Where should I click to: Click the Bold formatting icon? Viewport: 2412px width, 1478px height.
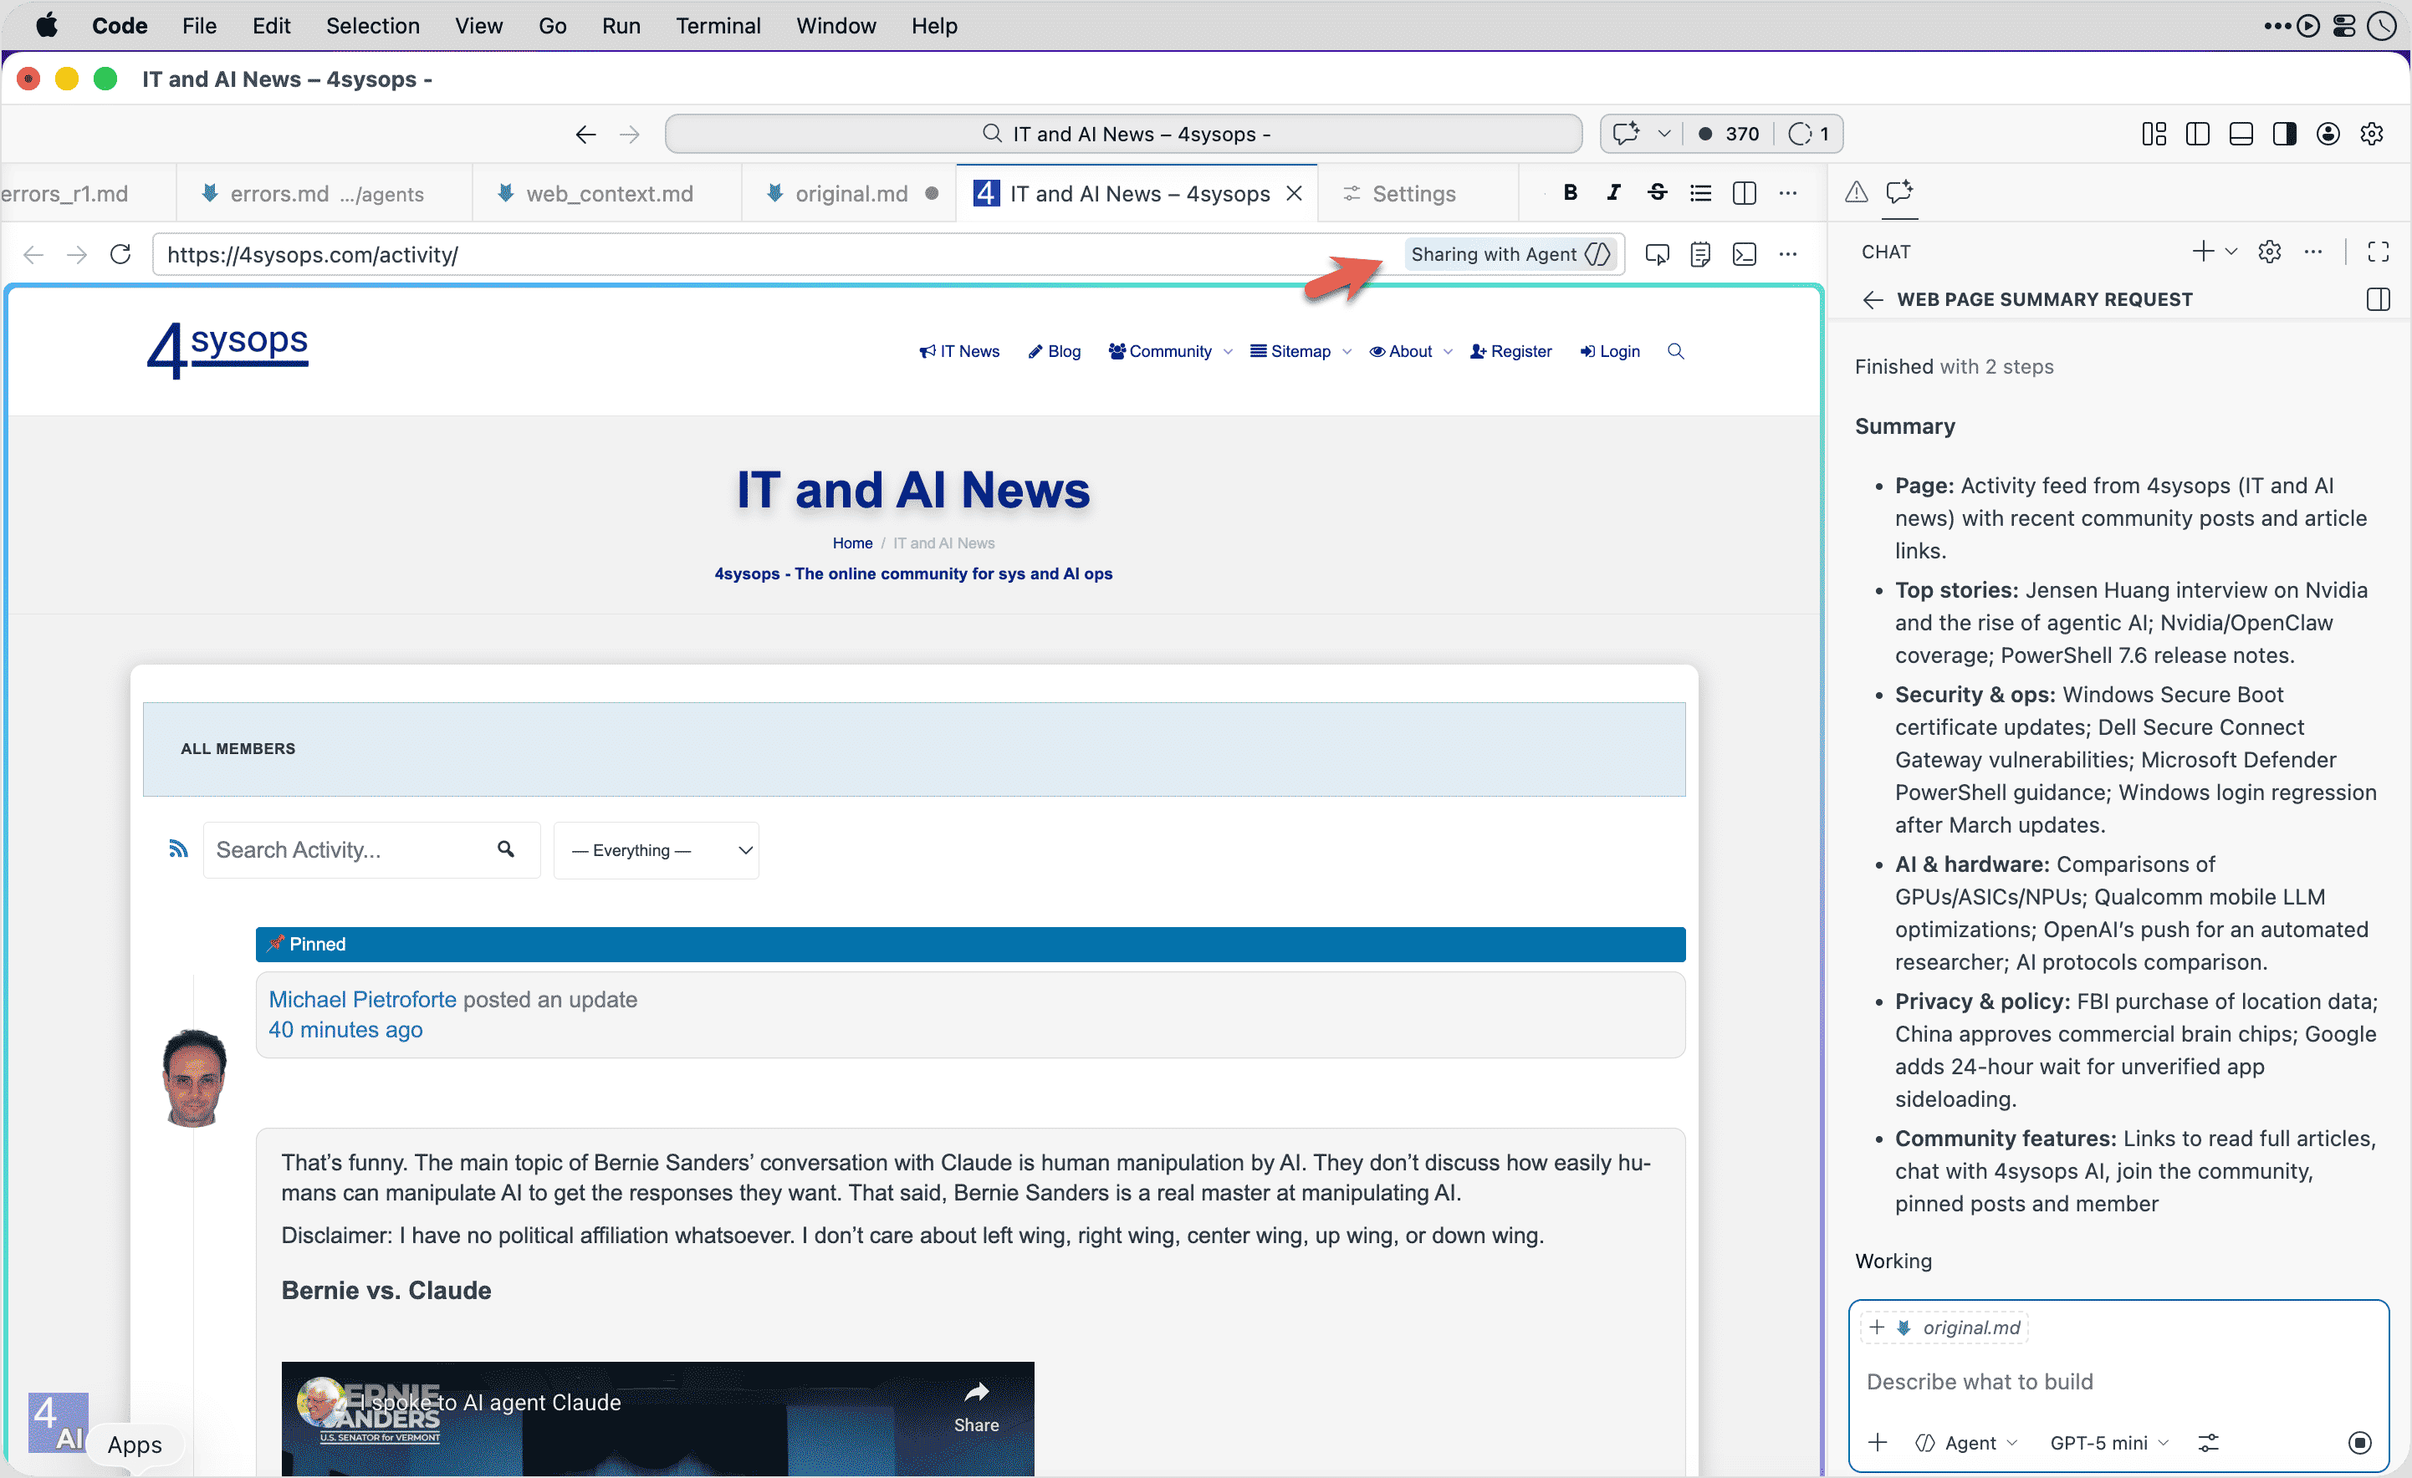(1570, 193)
